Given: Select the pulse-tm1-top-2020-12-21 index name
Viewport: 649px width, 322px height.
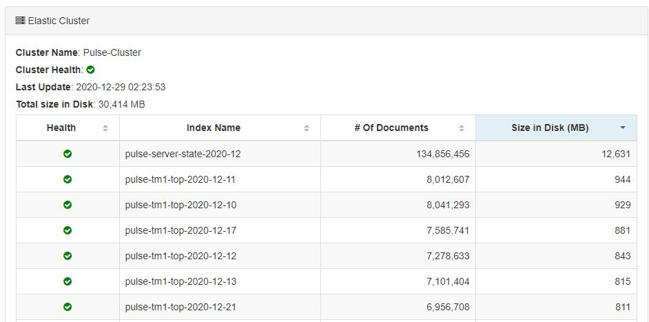Looking at the screenshot, I should [x=181, y=307].
